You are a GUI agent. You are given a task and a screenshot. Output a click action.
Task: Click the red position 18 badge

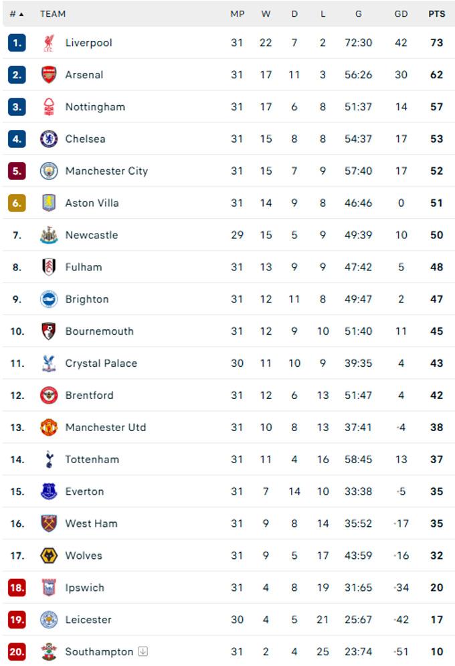[x=17, y=588]
